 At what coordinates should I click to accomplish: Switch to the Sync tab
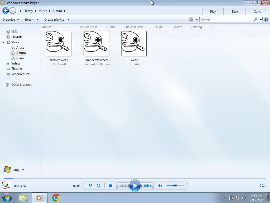[x=257, y=12]
